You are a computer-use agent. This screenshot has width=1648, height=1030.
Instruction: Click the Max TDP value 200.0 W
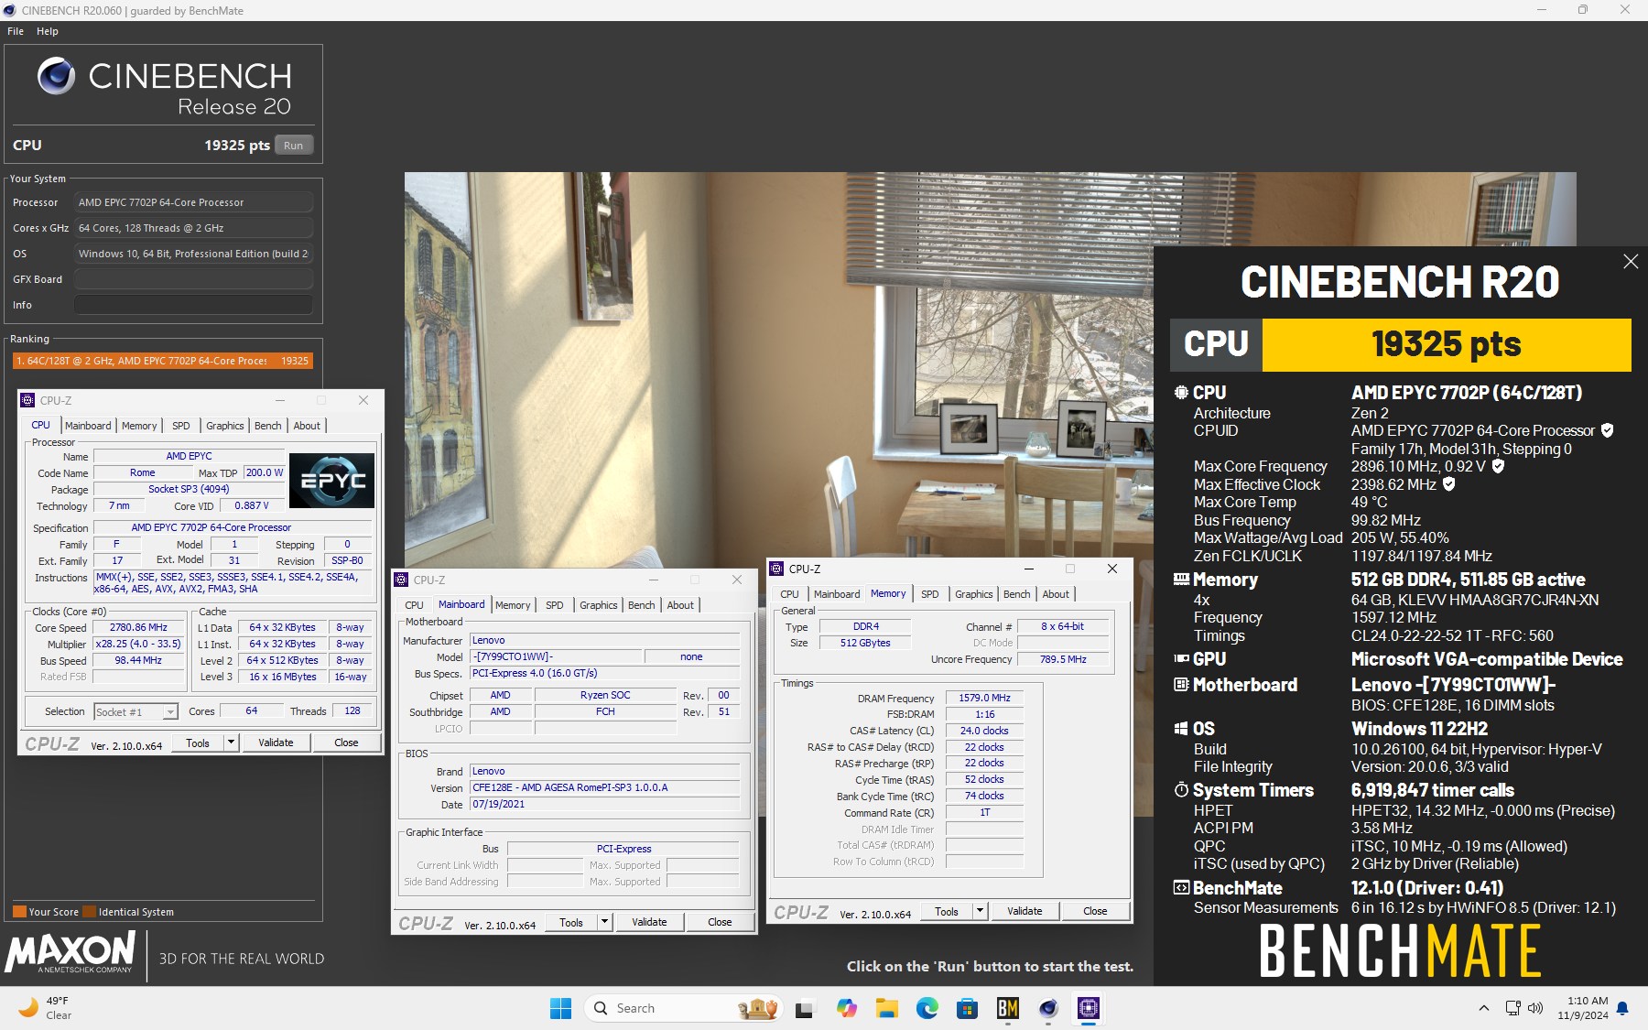265,473
